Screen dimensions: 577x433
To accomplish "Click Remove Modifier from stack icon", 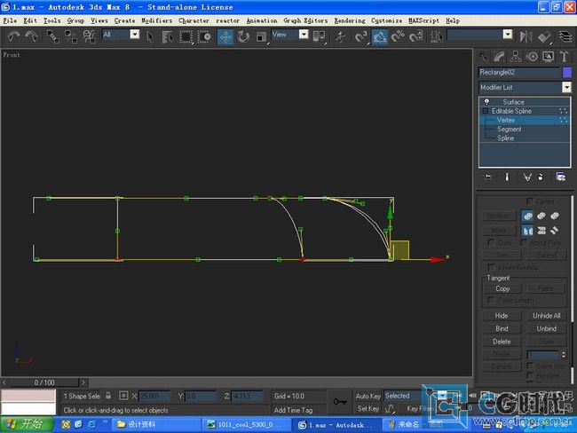I will (541, 177).
